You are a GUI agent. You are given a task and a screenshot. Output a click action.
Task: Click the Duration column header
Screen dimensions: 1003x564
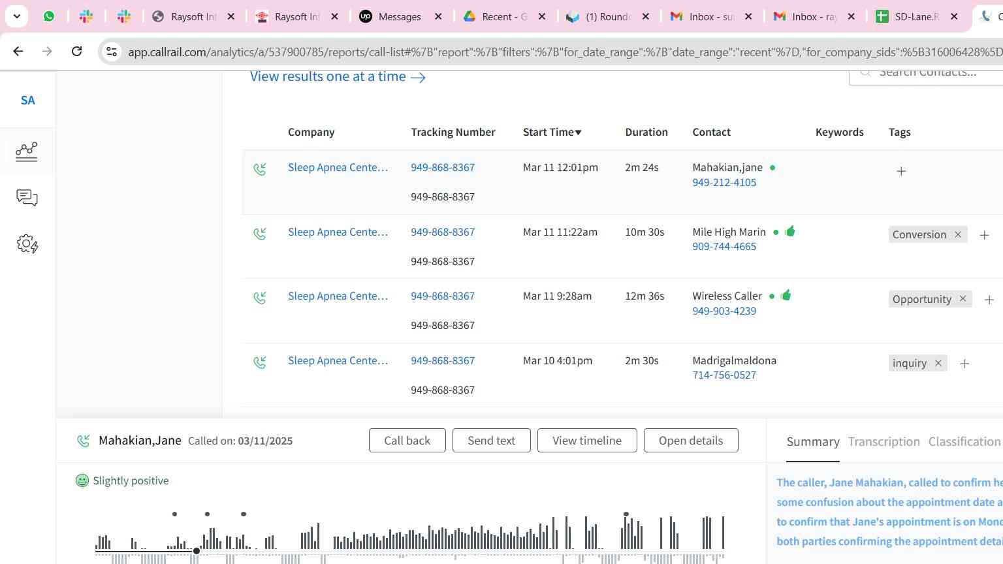646,132
